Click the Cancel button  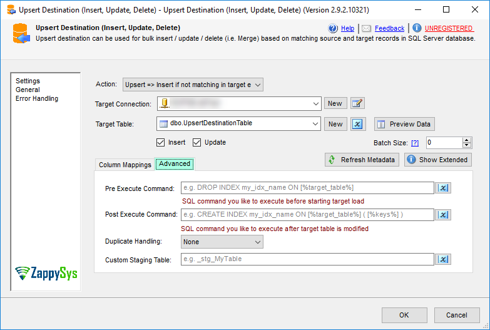pos(457,315)
